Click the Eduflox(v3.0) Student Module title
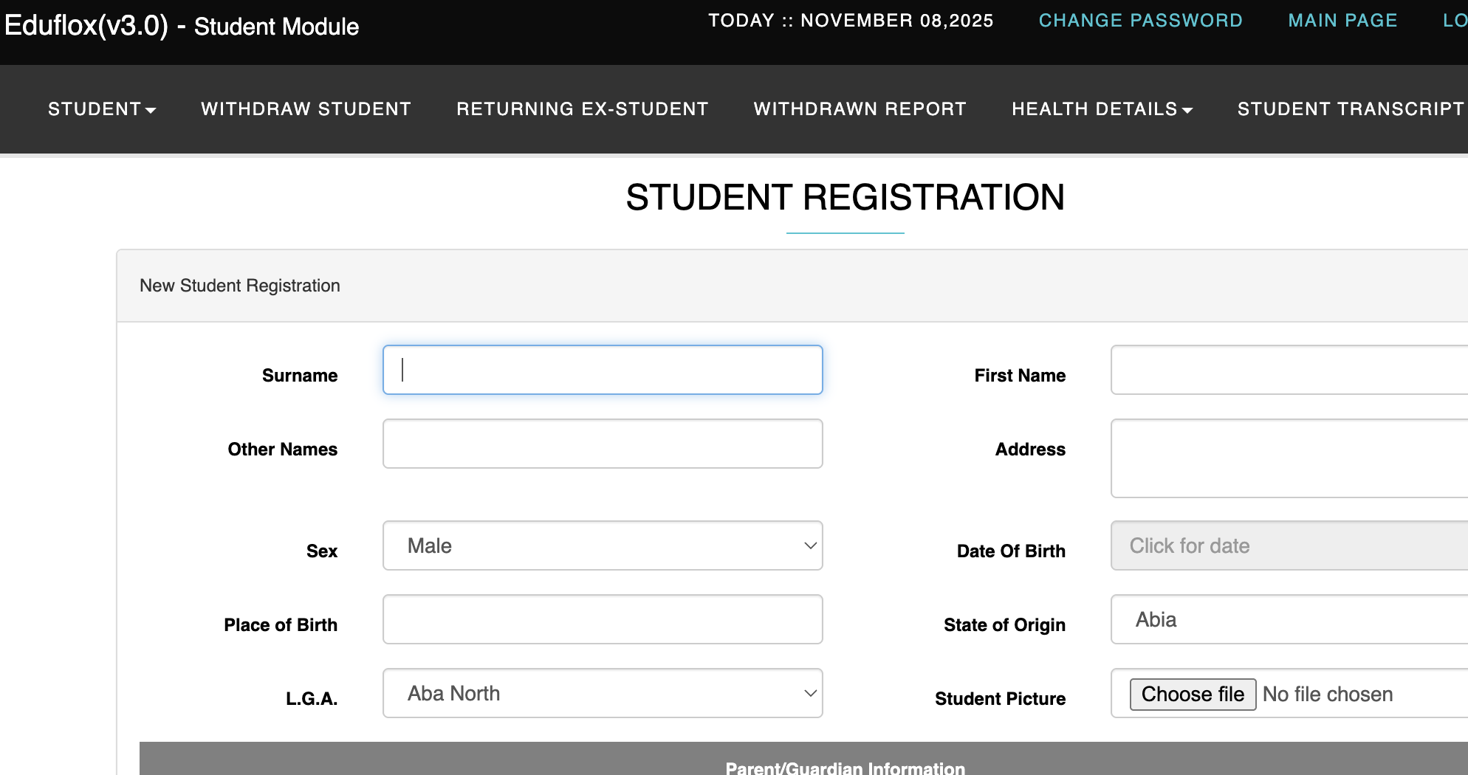Viewport: 1468px width, 775px height. [x=182, y=27]
